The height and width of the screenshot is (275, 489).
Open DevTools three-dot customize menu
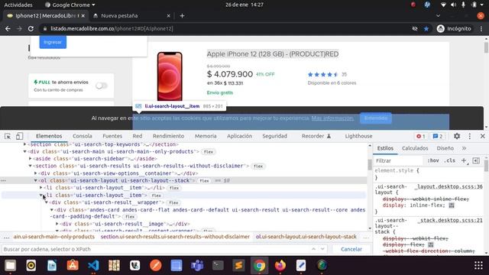point(470,136)
